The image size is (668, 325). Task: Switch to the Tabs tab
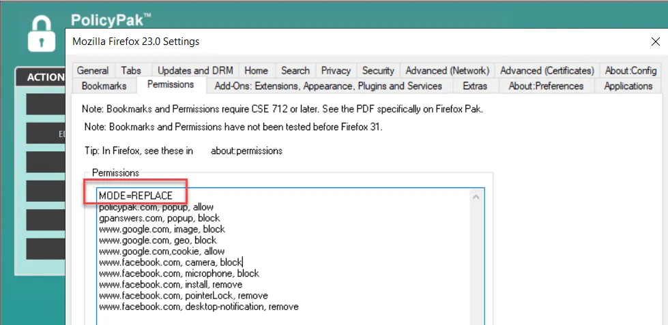pyautogui.click(x=131, y=70)
